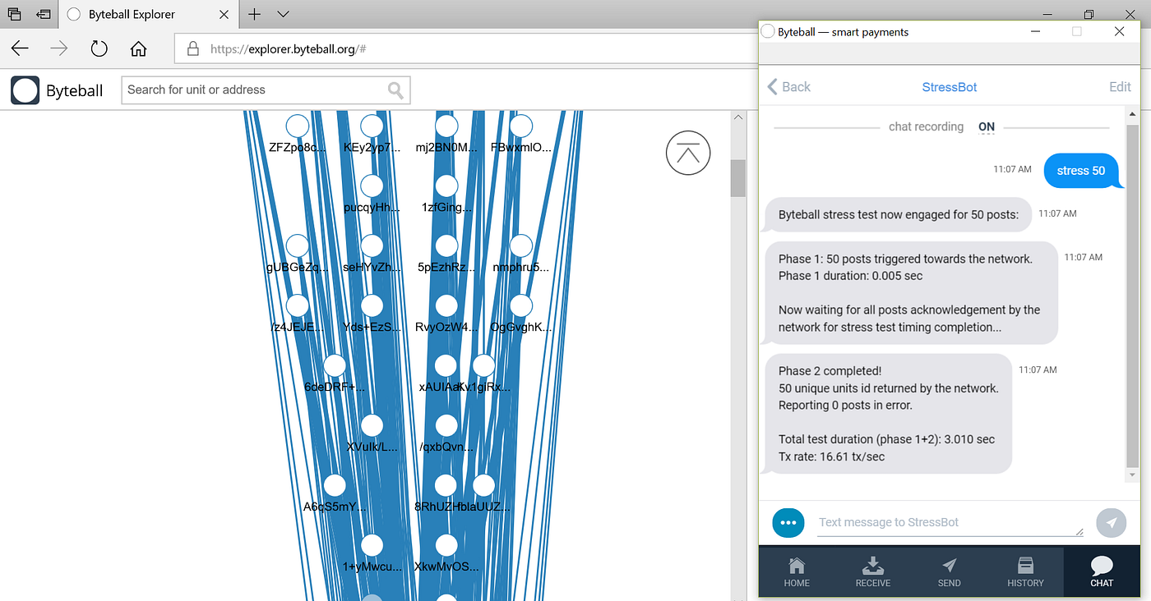The image size is (1151, 601).
Task: Click Back in the Byteball chat window
Action: coord(788,86)
